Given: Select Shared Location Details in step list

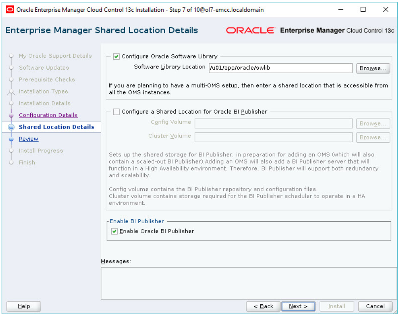Looking at the screenshot, I should click(56, 127).
